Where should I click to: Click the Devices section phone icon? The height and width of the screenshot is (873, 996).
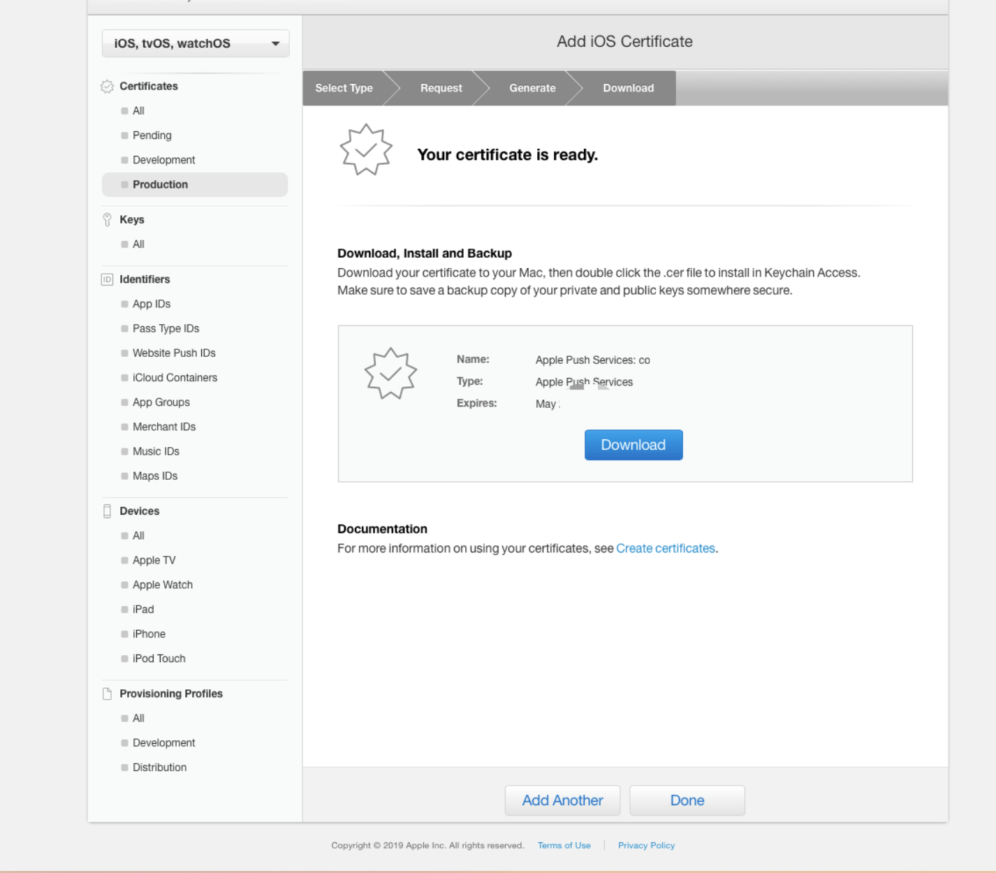click(107, 511)
